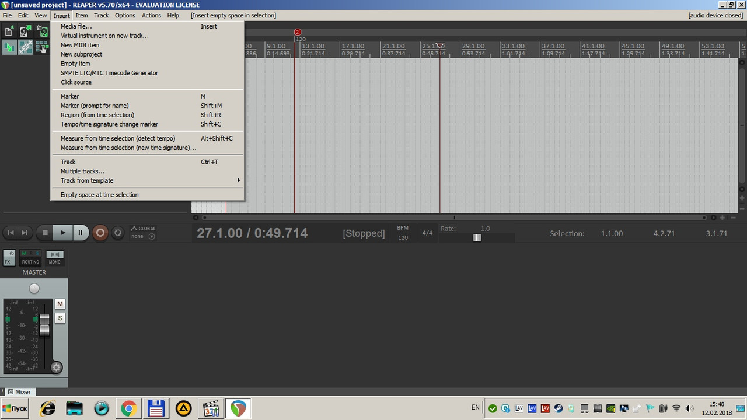Click the volume speaker tray icon

[x=690, y=408]
